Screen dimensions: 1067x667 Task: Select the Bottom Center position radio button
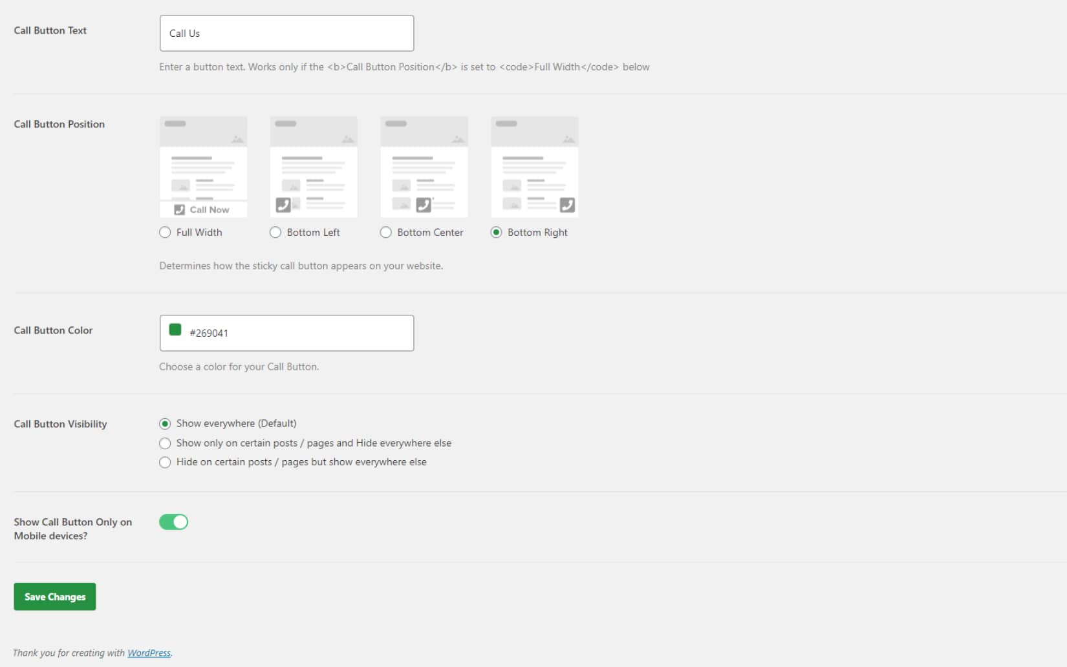tap(386, 233)
